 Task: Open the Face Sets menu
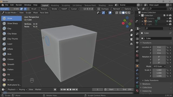tap(44, 13)
